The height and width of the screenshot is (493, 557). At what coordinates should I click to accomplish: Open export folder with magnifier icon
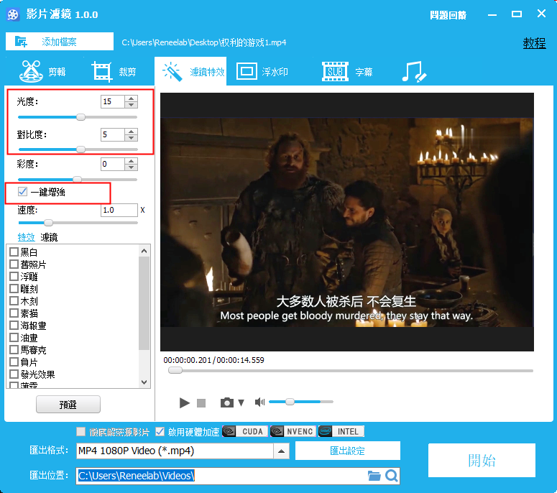point(392,476)
